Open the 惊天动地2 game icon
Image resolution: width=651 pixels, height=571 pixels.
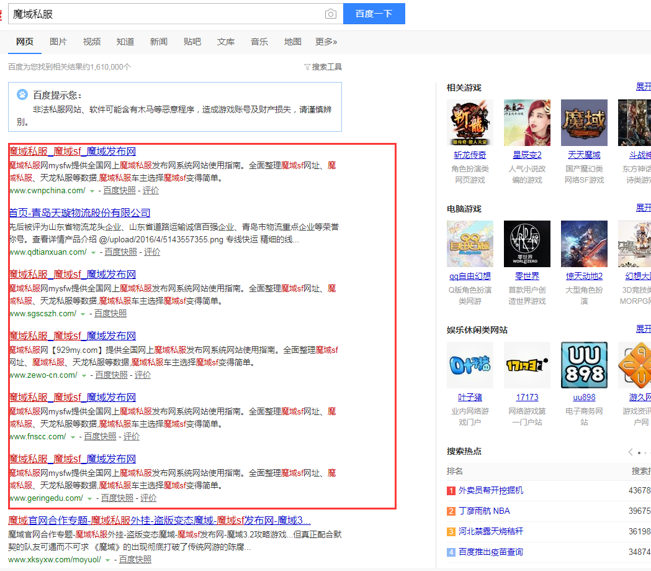point(584,244)
